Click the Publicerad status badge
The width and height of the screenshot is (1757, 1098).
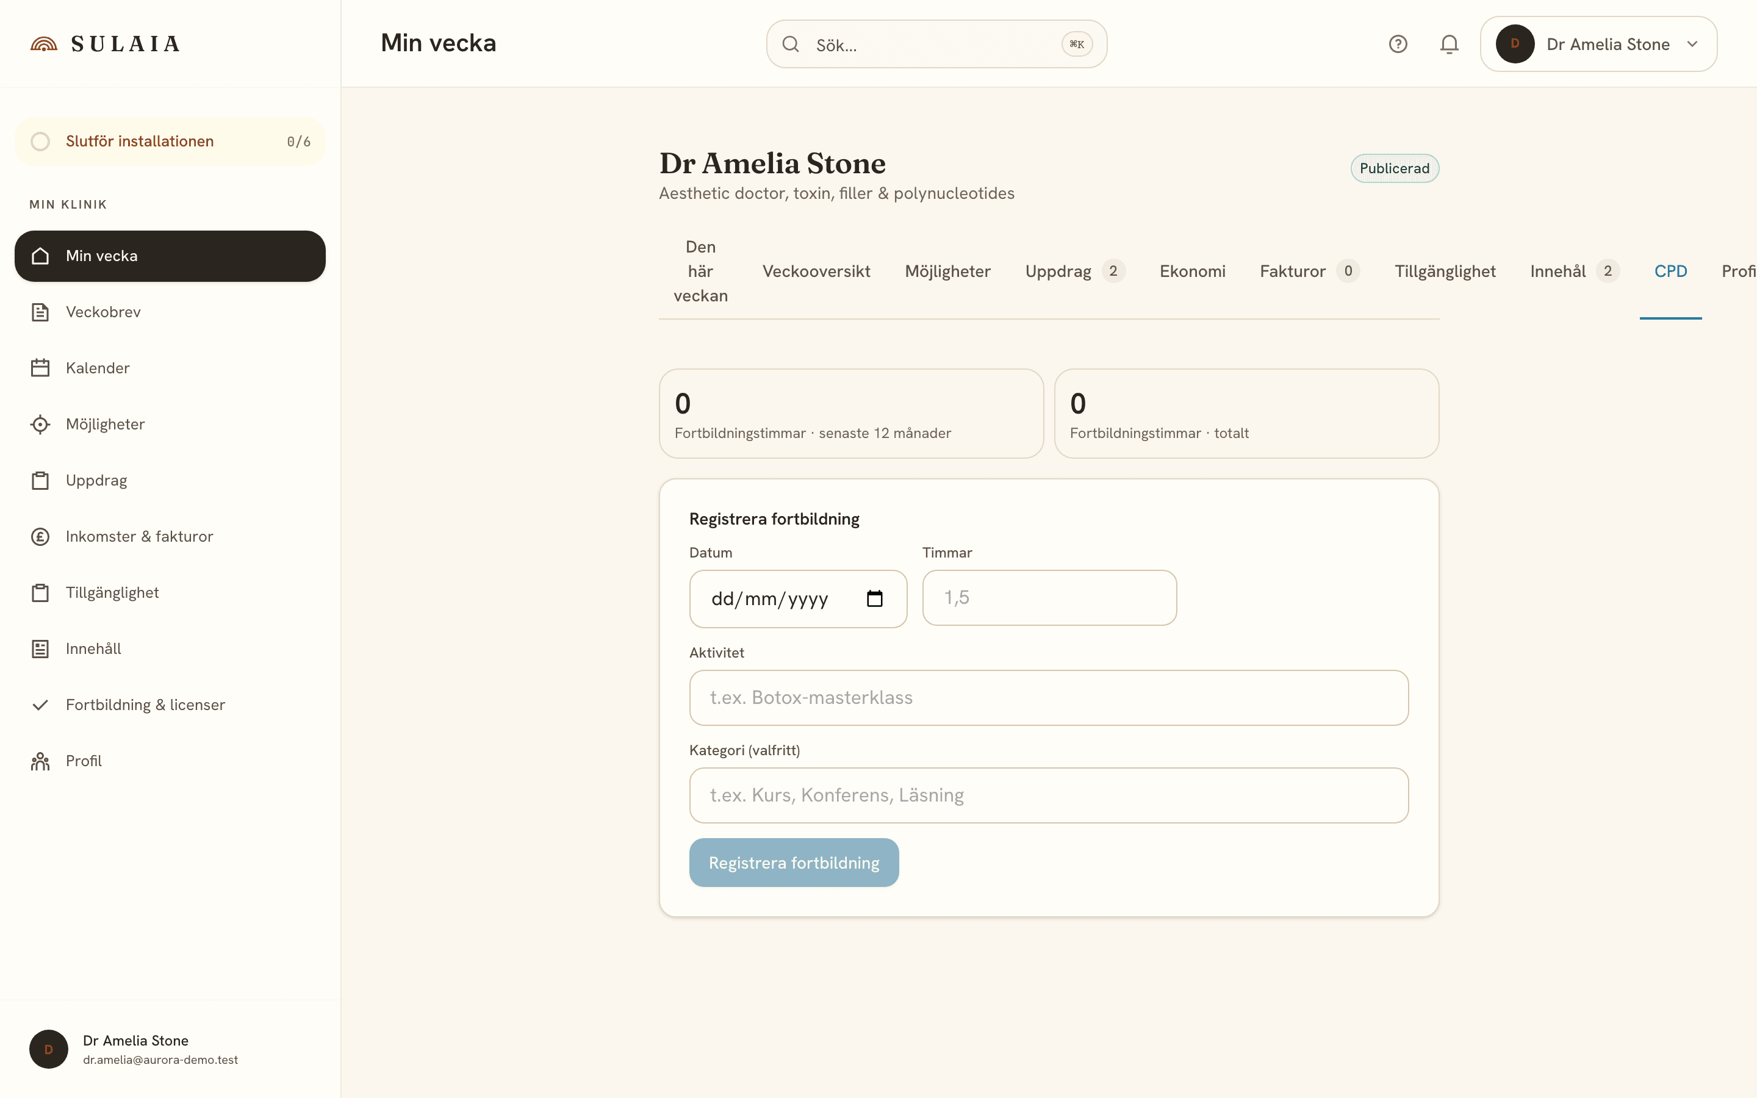pos(1394,168)
